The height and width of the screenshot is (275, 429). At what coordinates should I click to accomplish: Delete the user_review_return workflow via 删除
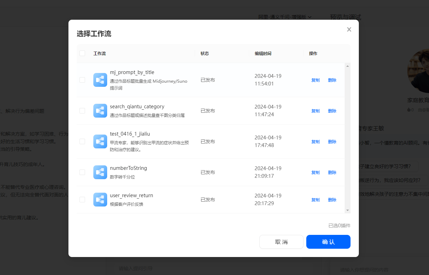coord(332,200)
